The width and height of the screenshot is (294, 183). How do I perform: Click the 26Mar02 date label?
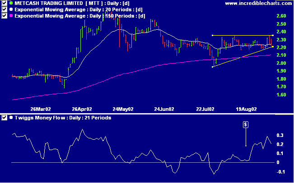[x=41, y=109]
